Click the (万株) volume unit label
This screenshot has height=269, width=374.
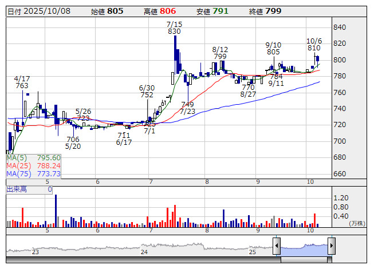click(x=357, y=223)
